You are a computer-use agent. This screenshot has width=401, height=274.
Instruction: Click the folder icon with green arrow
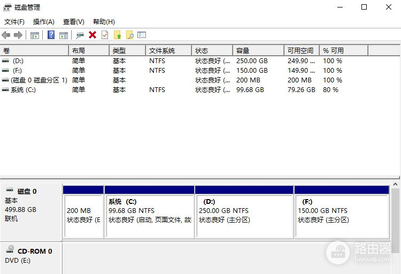tap(117, 35)
